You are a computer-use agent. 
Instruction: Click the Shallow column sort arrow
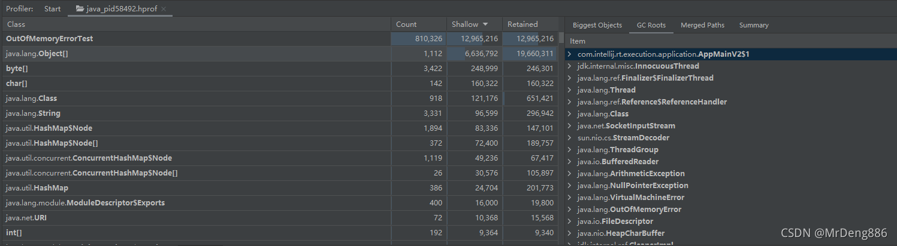point(485,24)
